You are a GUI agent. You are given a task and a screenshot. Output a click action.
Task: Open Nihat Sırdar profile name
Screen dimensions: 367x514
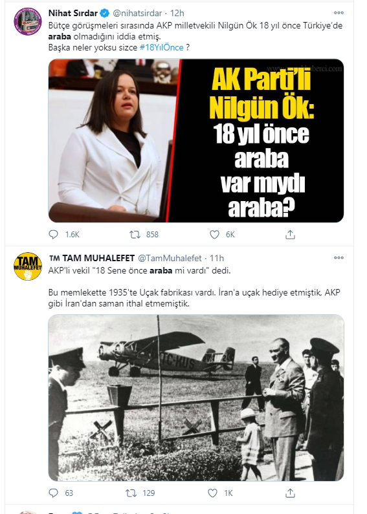pos(73,13)
